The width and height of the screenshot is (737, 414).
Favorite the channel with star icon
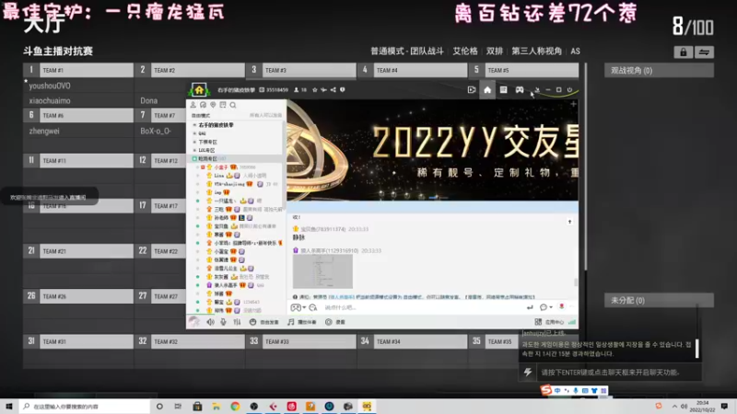(315, 89)
